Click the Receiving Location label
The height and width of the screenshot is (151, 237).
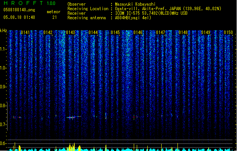pyautogui.click(x=88, y=9)
